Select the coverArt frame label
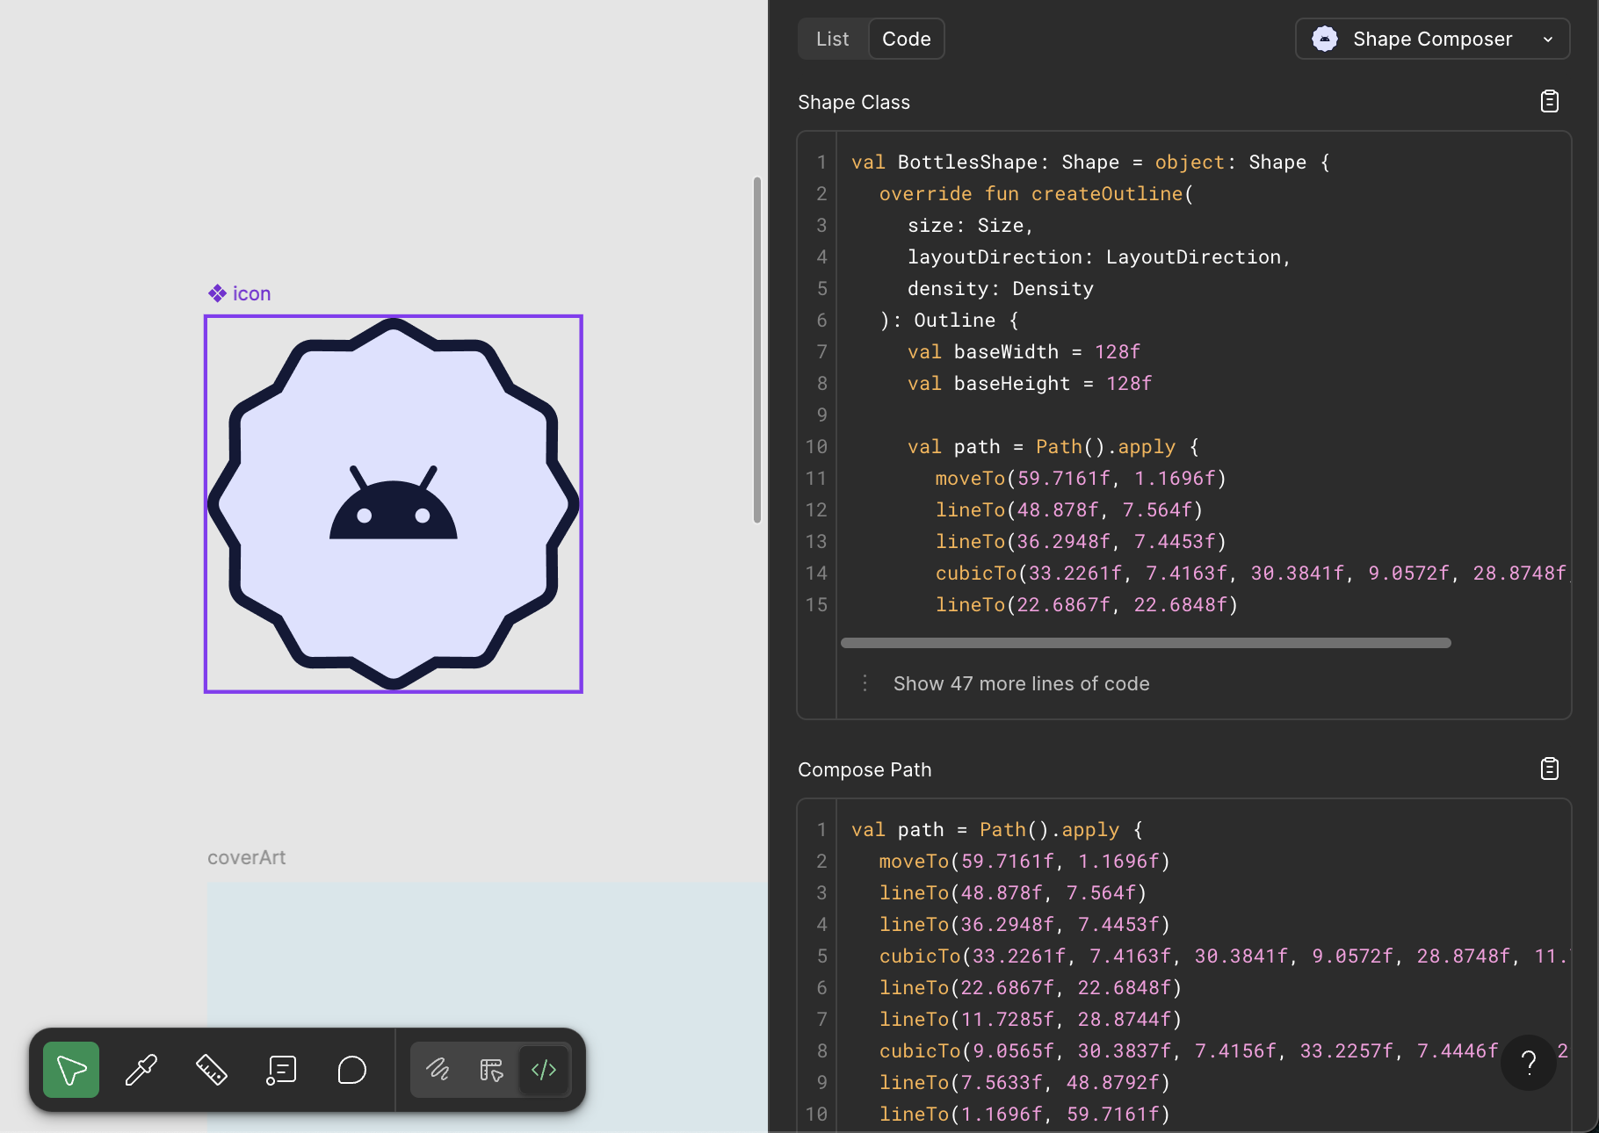Viewport: 1599px width, 1133px height. point(247,857)
